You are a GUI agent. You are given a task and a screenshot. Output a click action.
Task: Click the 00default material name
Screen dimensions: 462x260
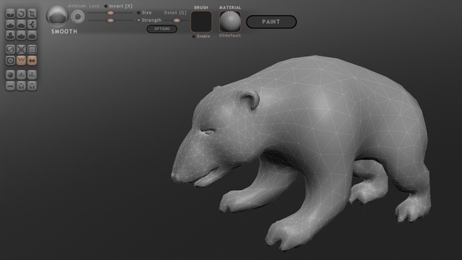click(230, 36)
